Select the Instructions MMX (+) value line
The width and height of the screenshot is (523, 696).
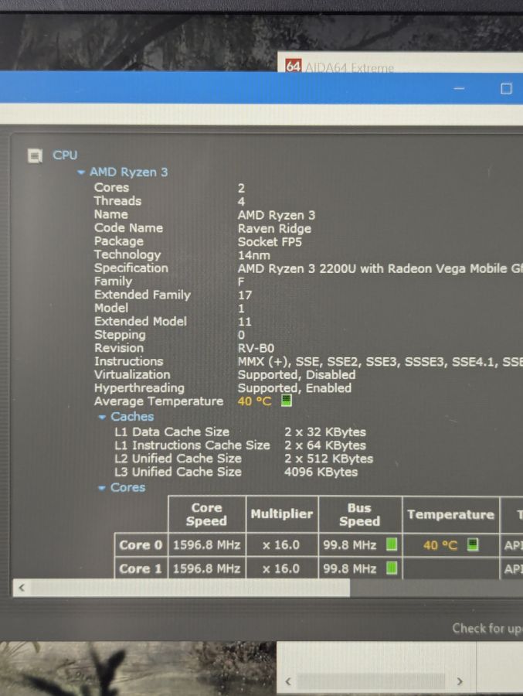(380, 362)
